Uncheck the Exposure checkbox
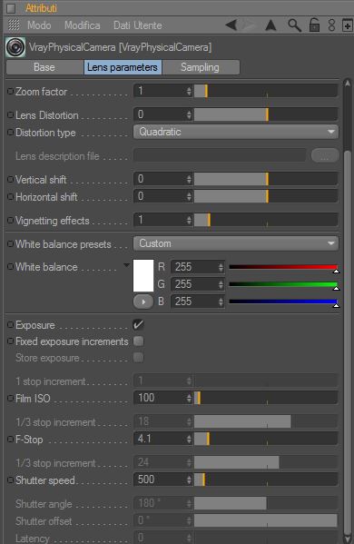Screen dimensions: 354x544 [x=138, y=325]
